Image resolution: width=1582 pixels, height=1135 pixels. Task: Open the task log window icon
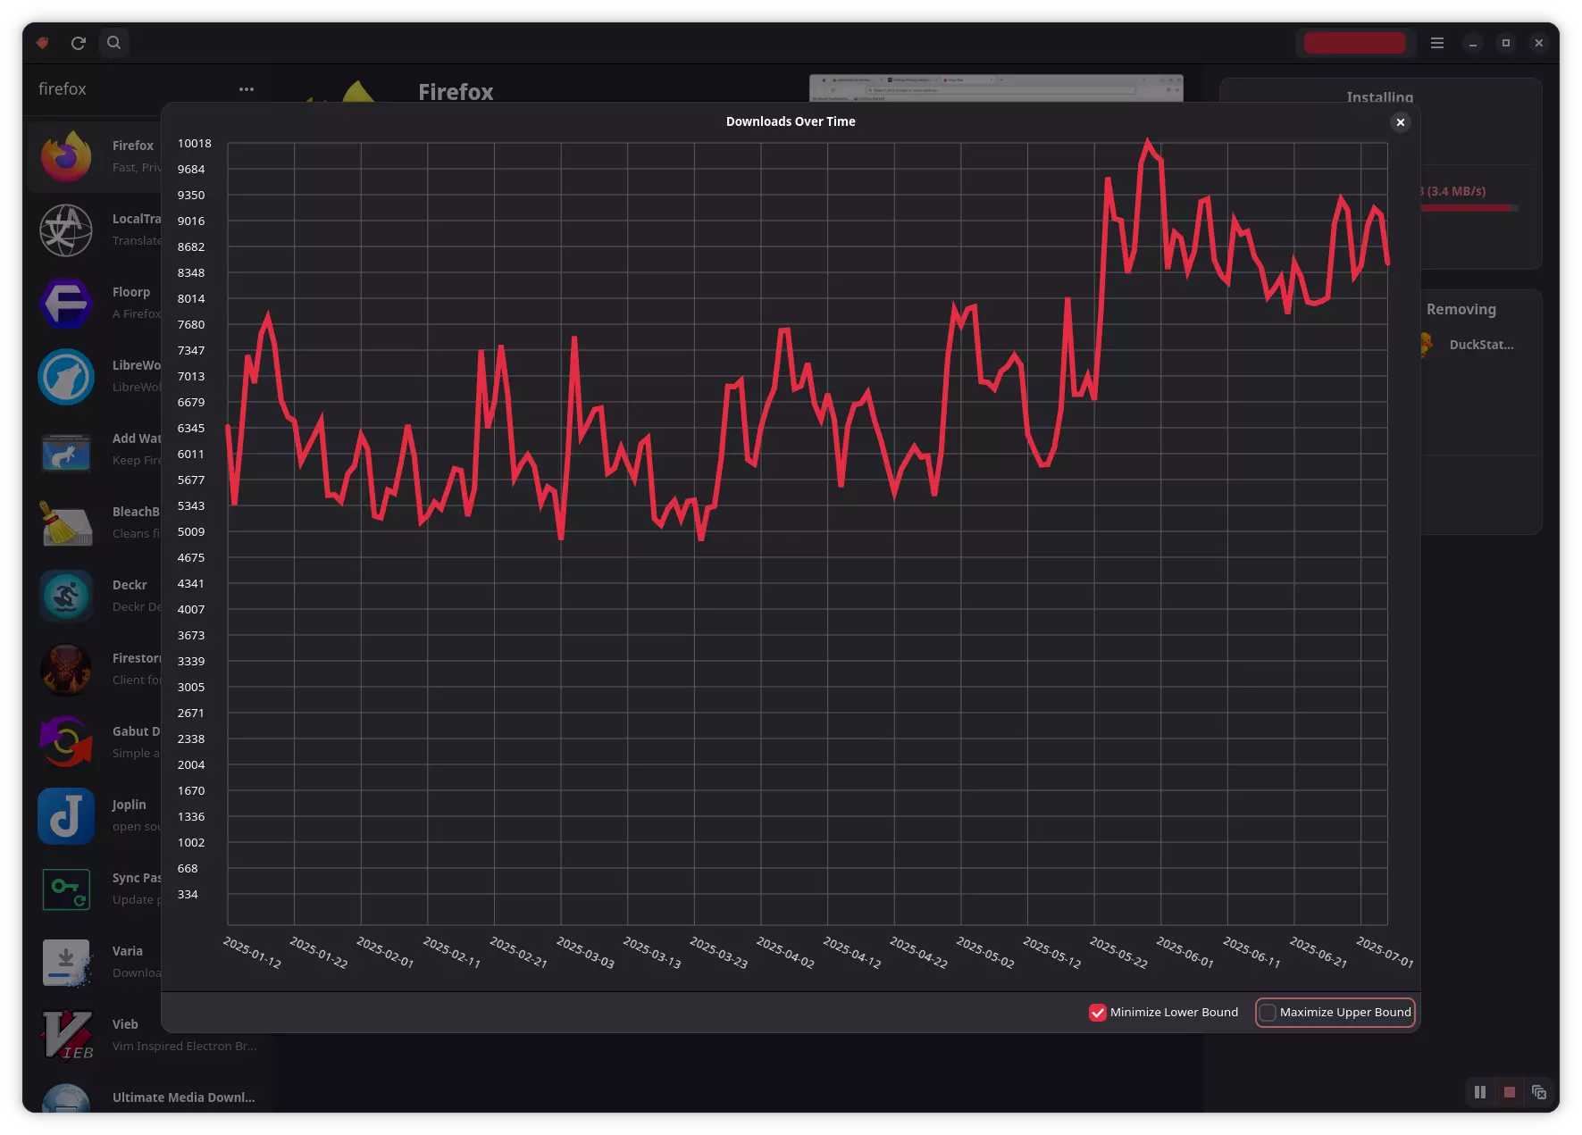(x=1539, y=1092)
